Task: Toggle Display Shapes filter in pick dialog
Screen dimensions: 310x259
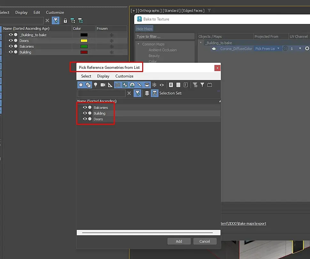Action: tap(88, 85)
